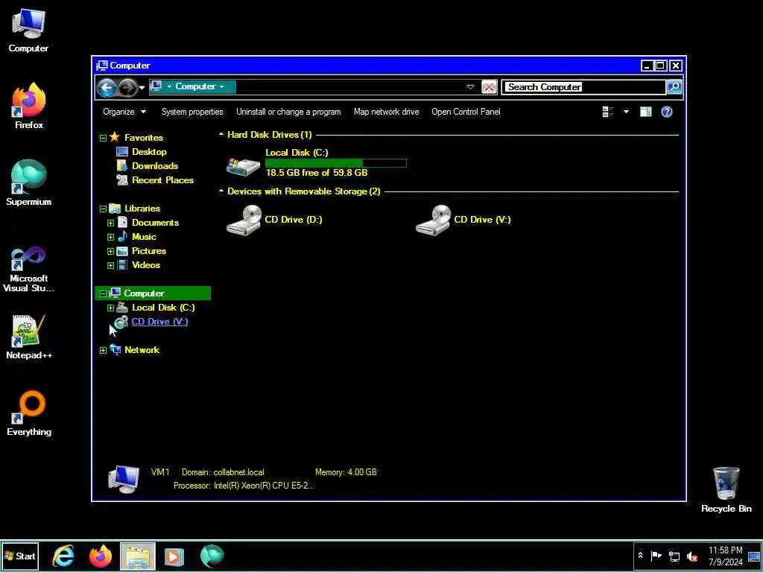Collapse the Computer tree node
This screenshot has height=572, width=763.
click(x=103, y=293)
